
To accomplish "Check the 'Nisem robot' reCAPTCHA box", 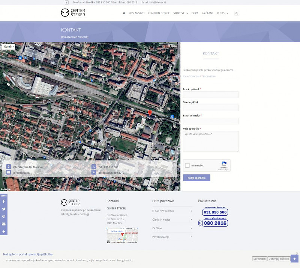I will 188,165.
